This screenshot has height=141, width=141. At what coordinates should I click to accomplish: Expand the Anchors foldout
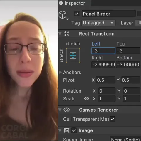click(x=60, y=72)
